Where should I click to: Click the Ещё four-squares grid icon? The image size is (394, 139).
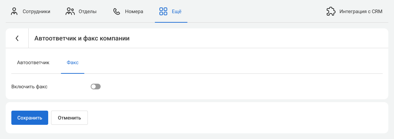[163, 11]
